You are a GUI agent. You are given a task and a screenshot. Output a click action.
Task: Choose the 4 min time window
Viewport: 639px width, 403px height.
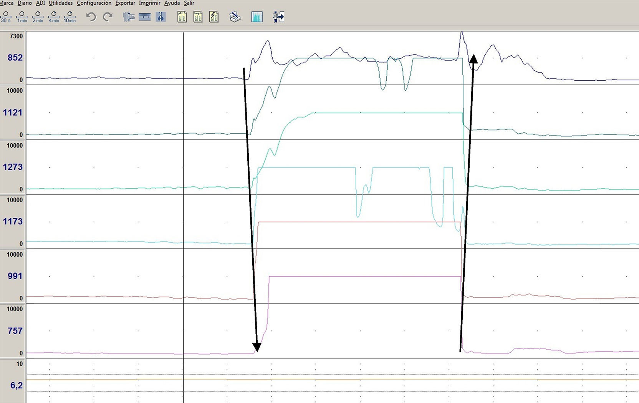pyautogui.click(x=54, y=17)
